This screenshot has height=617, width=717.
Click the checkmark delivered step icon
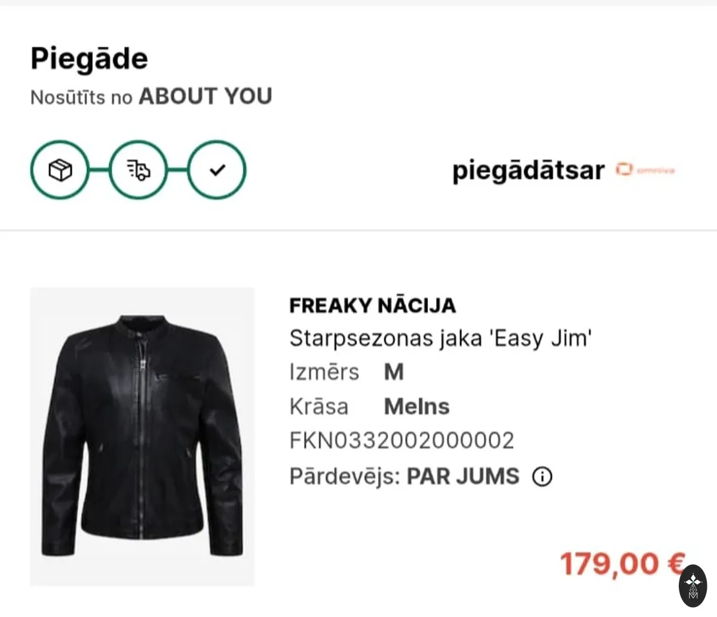coord(217,170)
